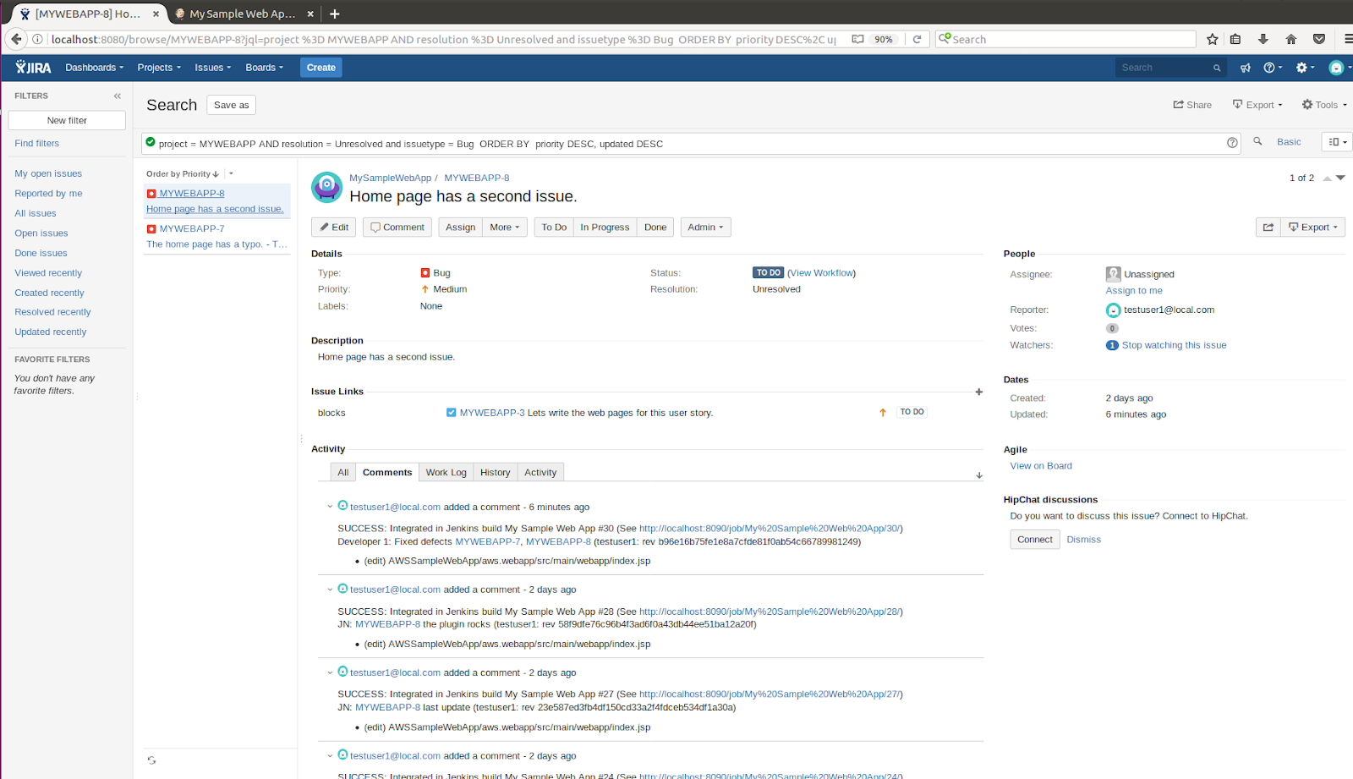Open the Projects dropdown menu
Viewport: 1353px width, 779px height.
pos(159,68)
